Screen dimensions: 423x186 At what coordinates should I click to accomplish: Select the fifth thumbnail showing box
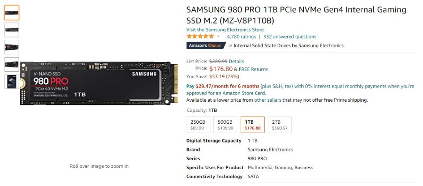point(12,82)
